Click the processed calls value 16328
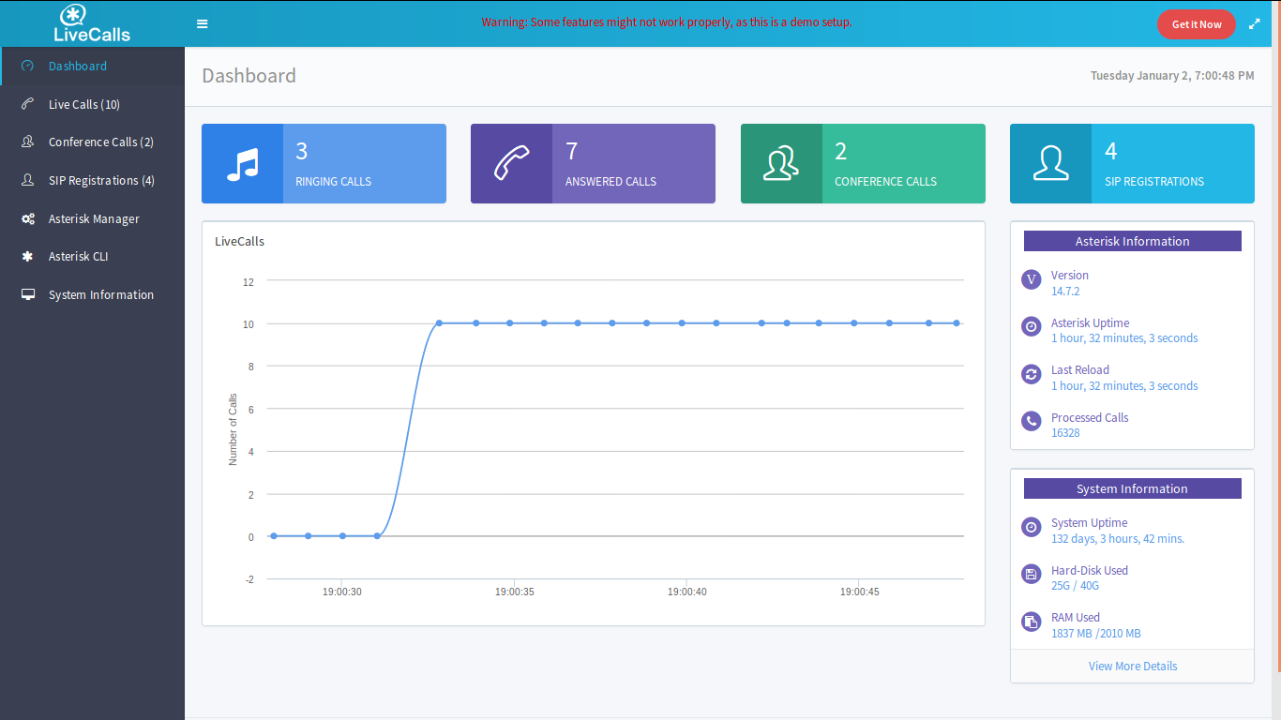Image resolution: width=1281 pixels, height=720 pixels. (1065, 433)
